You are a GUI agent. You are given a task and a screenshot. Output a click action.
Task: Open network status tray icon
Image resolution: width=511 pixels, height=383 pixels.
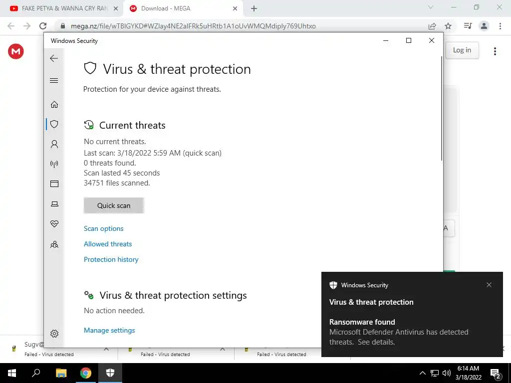tap(435, 373)
